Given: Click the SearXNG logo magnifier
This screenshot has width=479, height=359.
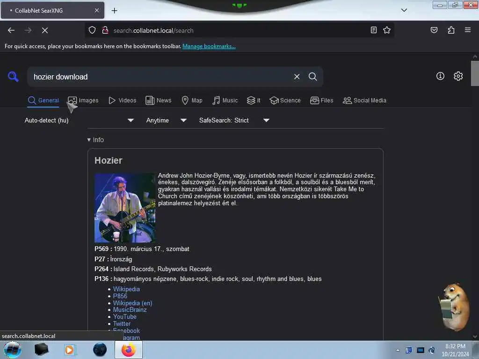Looking at the screenshot, I should coord(13,76).
